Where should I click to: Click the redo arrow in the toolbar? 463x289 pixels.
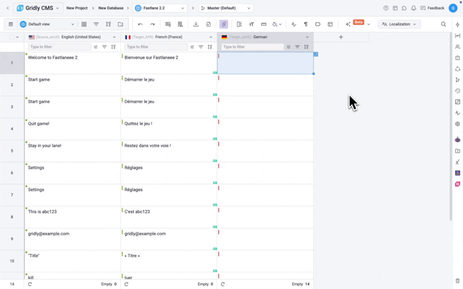pos(152,24)
